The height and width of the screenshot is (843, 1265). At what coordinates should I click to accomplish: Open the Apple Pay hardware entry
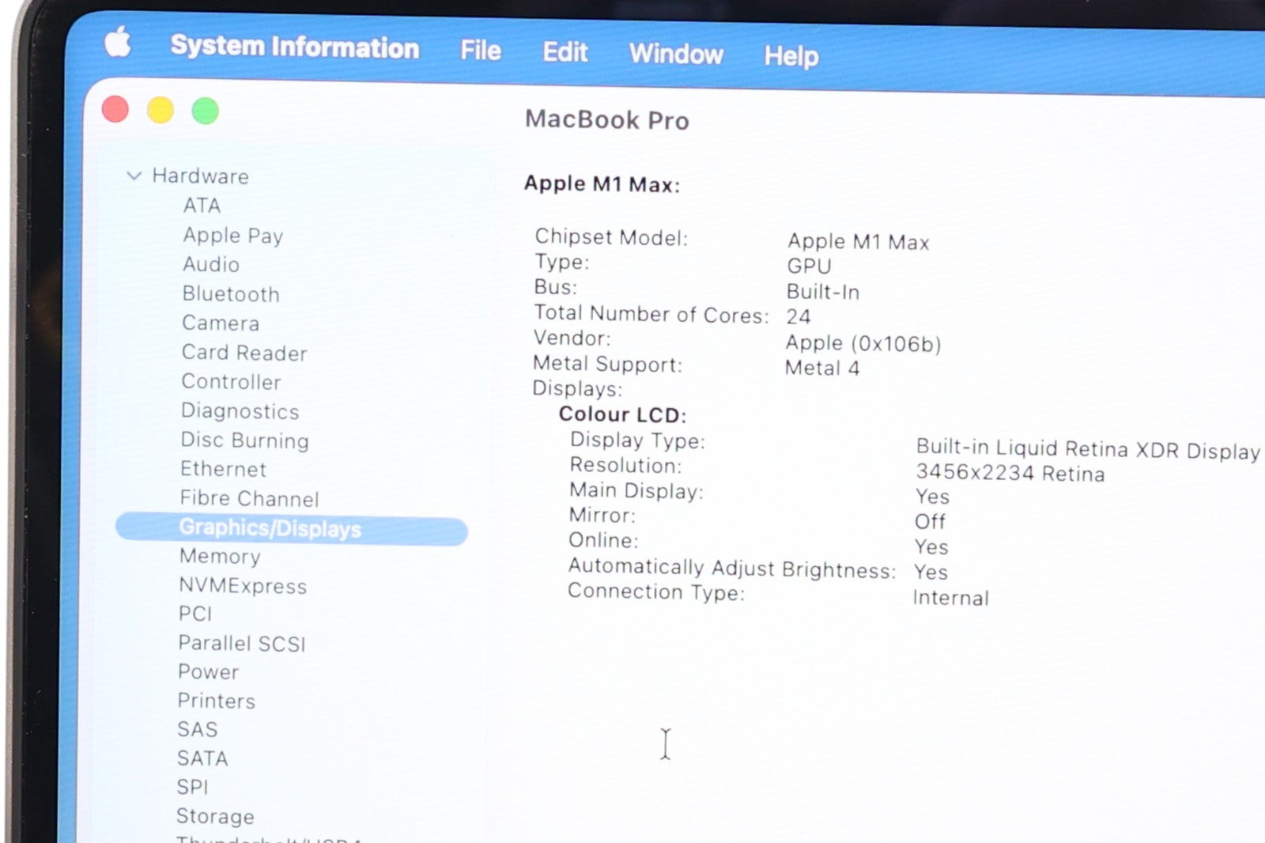coord(232,236)
